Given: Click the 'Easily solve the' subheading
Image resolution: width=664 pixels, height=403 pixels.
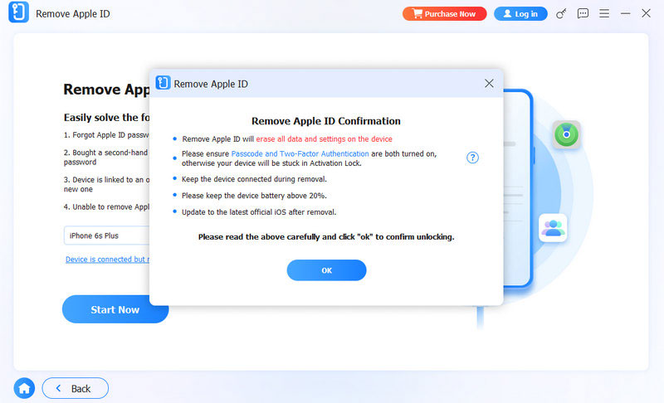Looking at the screenshot, I should [x=107, y=118].
